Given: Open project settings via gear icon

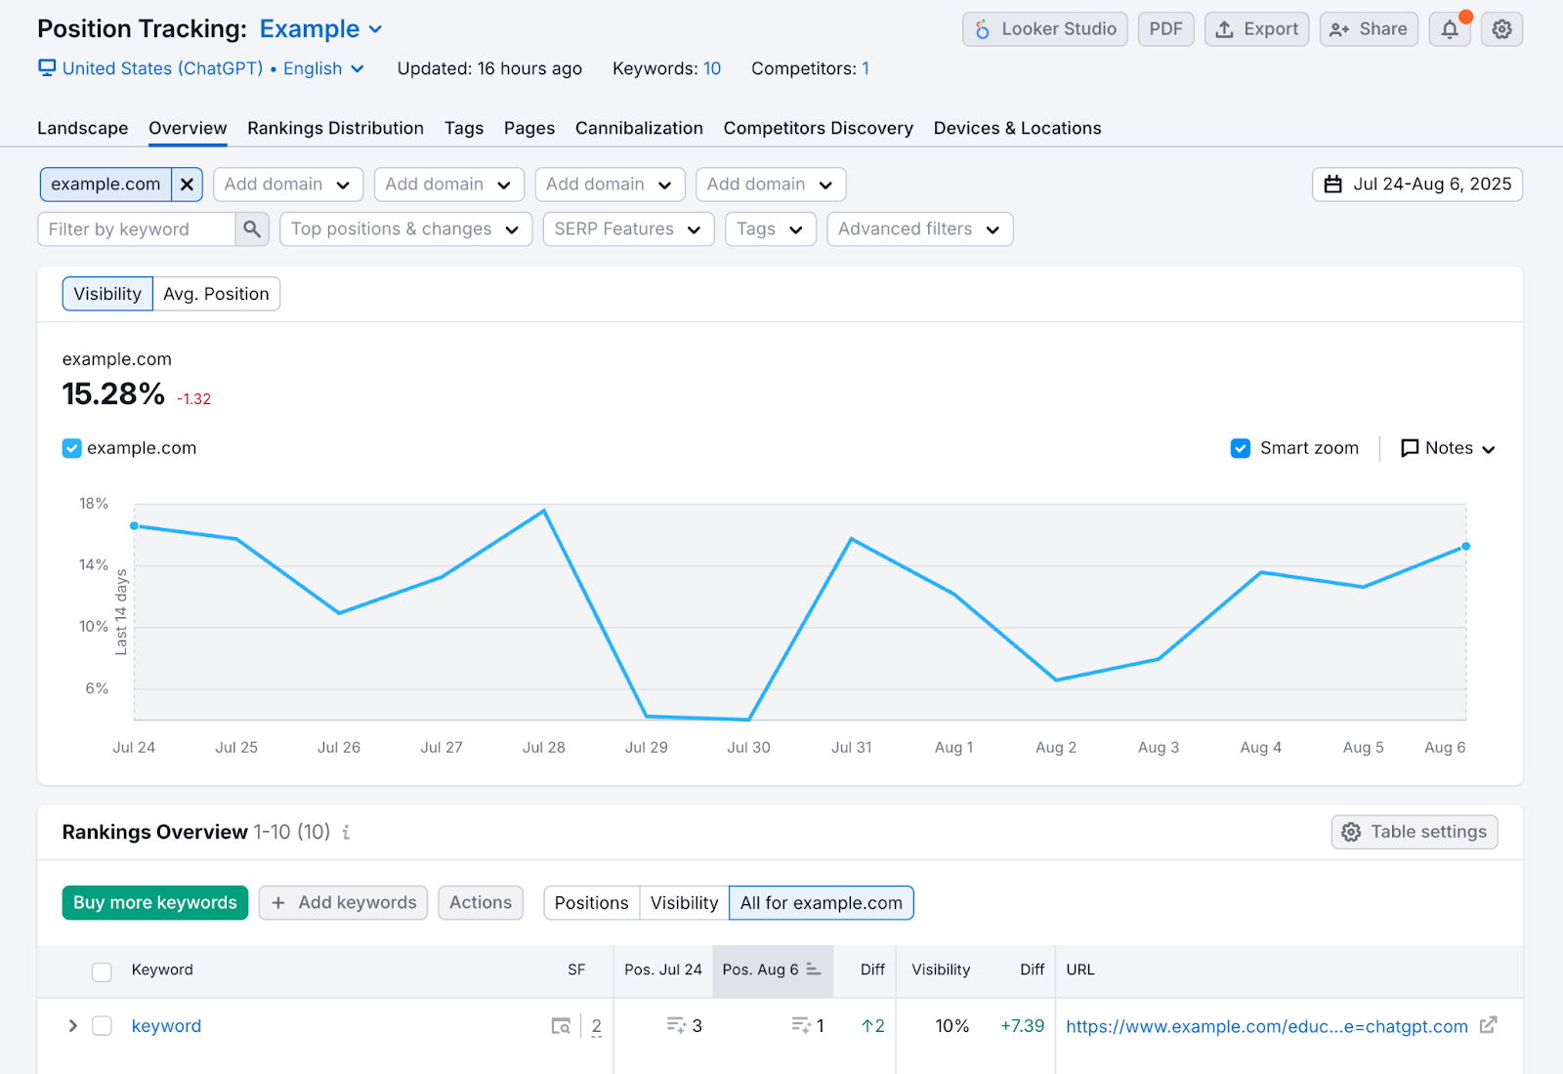Looking at the screenshot, I should point(1501,28).
